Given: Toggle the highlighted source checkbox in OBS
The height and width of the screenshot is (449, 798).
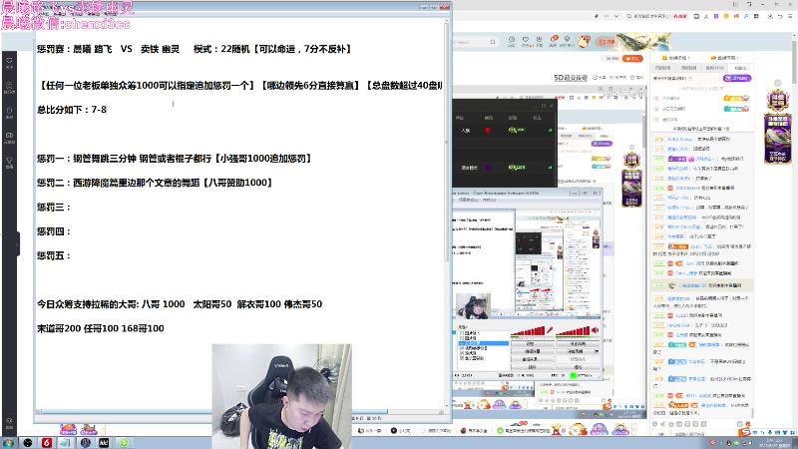Looking at the screenshot, I should (461, 343).
